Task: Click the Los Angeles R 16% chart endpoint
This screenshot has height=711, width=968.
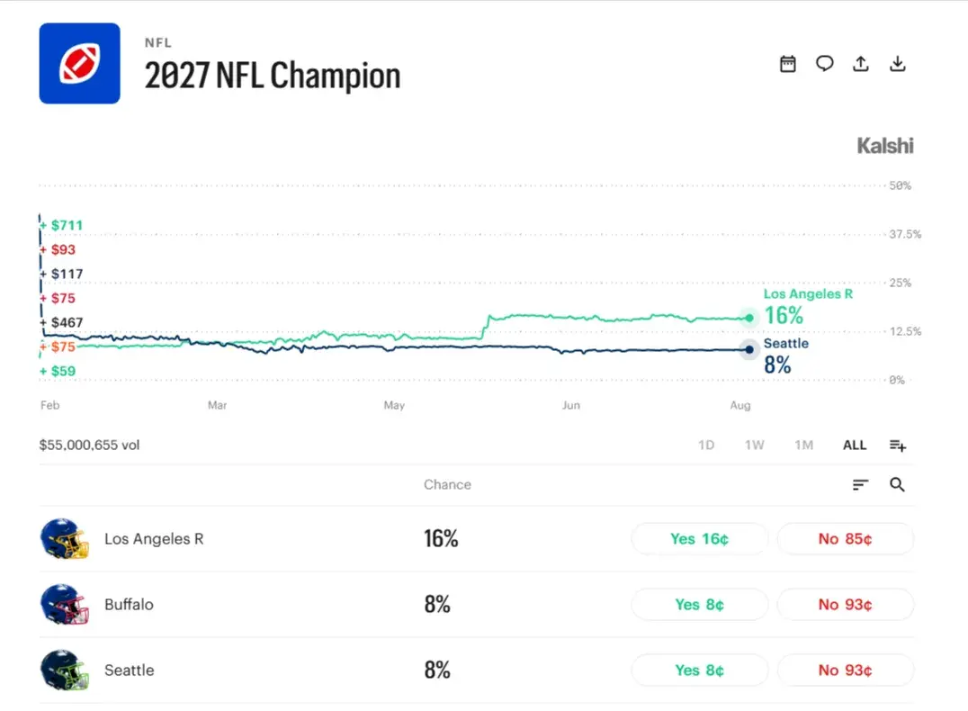Action: pos(749,318)
